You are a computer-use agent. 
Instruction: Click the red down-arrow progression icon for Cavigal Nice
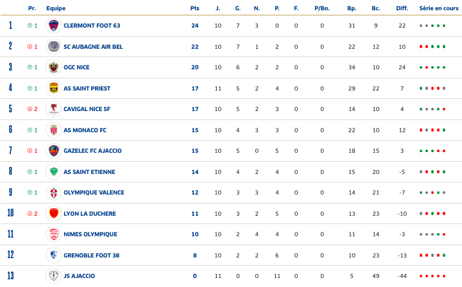(x=30, y=109)
